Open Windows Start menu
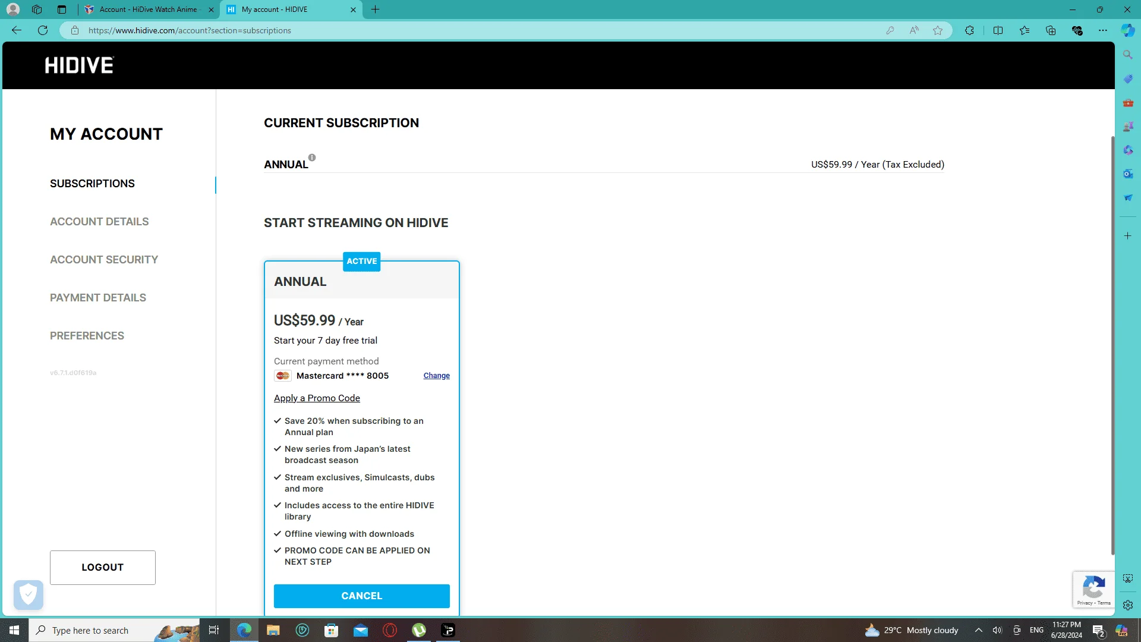1141x642 pixels. click(14, 630)
